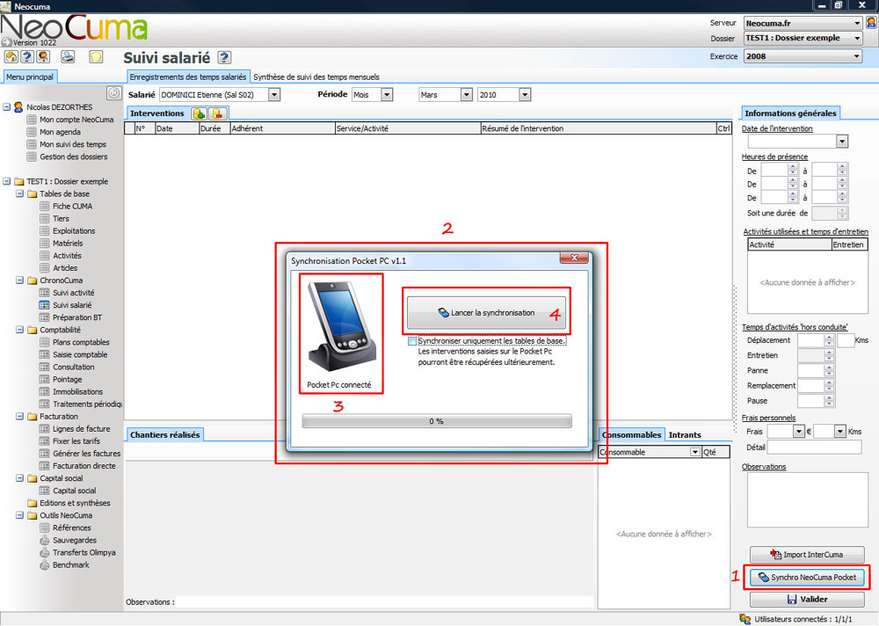The height and width of the screenshot is (626, 879).
Task: Delete an intervention with the red icon
Action: [217, 113]
